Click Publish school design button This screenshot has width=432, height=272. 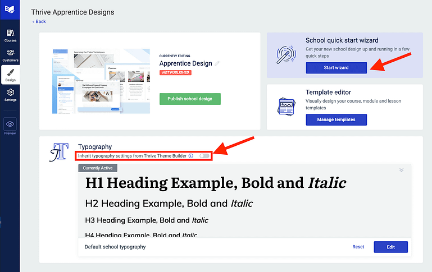click(x=190, y=99)
